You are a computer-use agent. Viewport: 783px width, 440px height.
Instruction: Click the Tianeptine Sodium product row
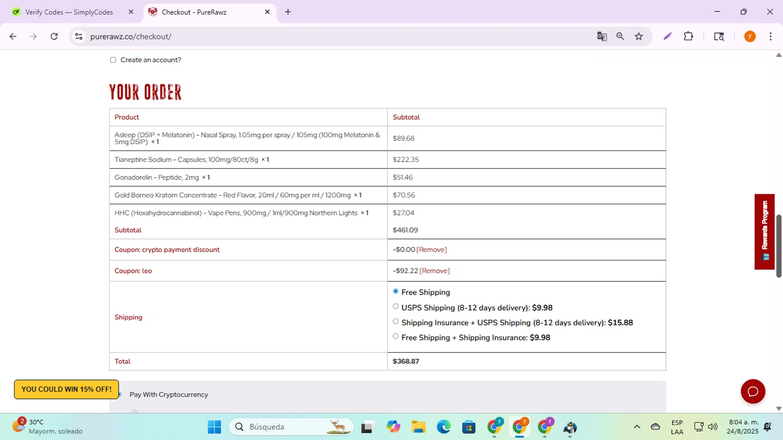click(387, 160)
